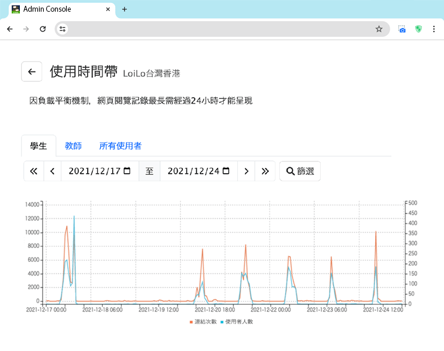Open site information icon in address bar
The image size is (444, 351).
coord(63,29)
